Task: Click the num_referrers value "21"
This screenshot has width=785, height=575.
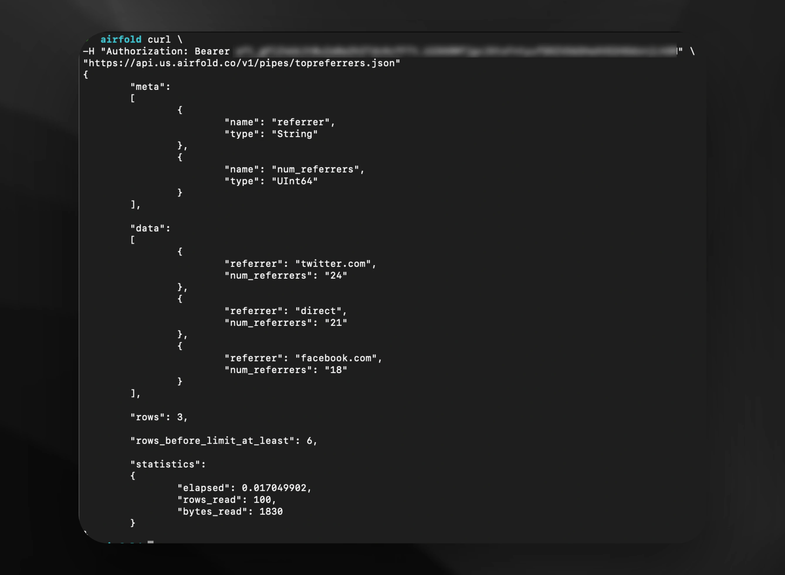Action: (x=336, y=323)
